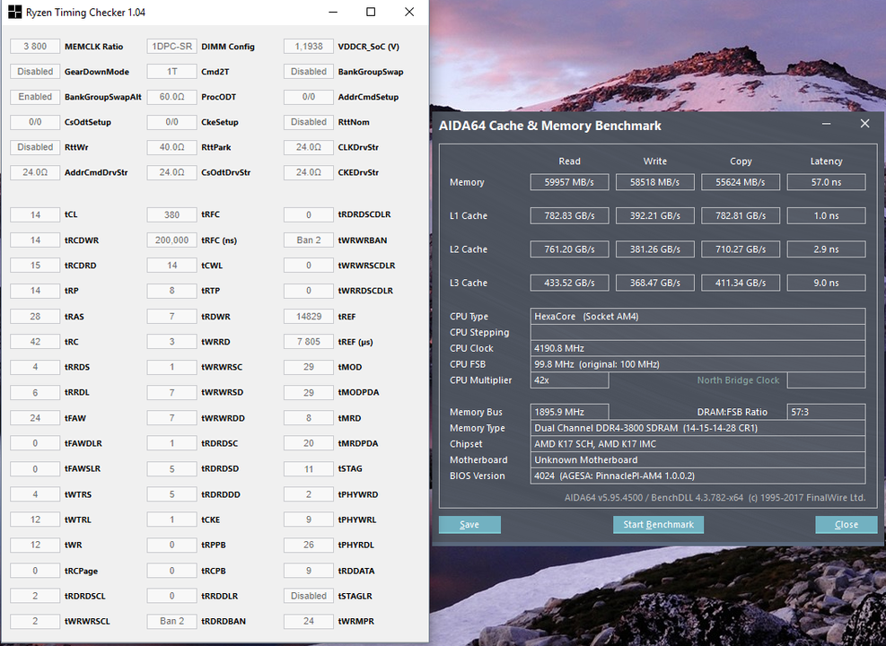The width and height of the screenshot is (886, 646).
Task: Click the tRCDWR value field
Action: pos(35,240)
